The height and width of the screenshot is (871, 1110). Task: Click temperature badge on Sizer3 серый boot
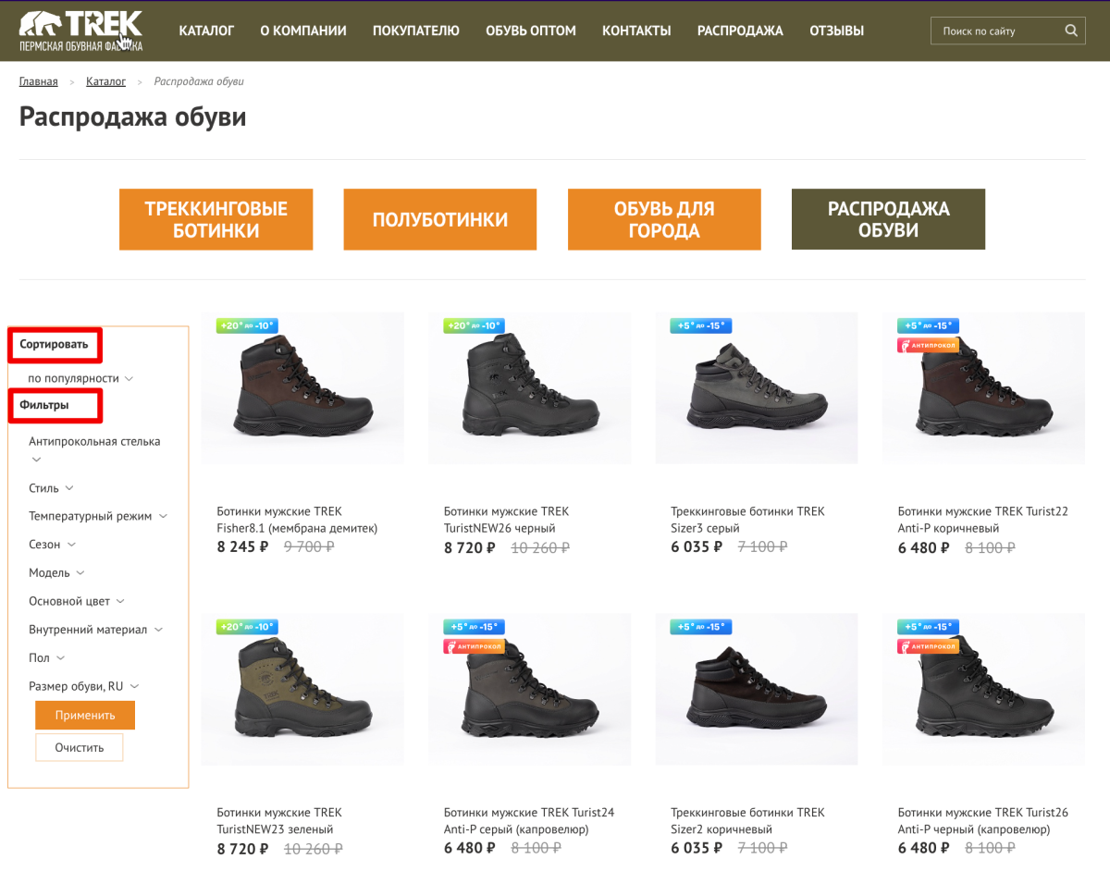700,325
